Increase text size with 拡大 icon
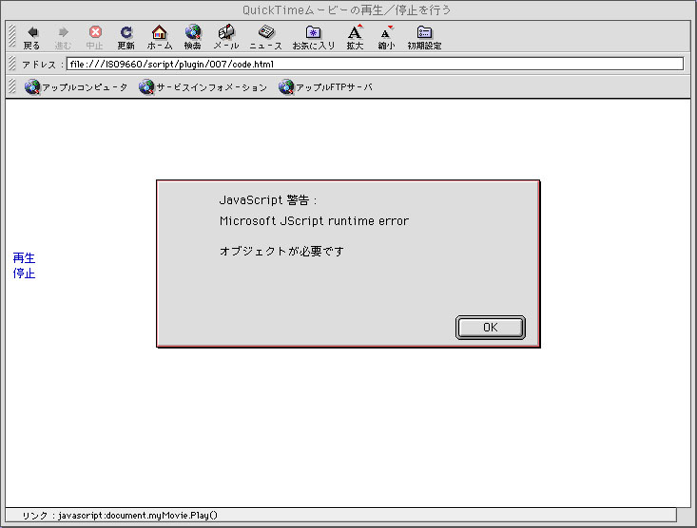The image size is (697, 528). coord(355,32)
